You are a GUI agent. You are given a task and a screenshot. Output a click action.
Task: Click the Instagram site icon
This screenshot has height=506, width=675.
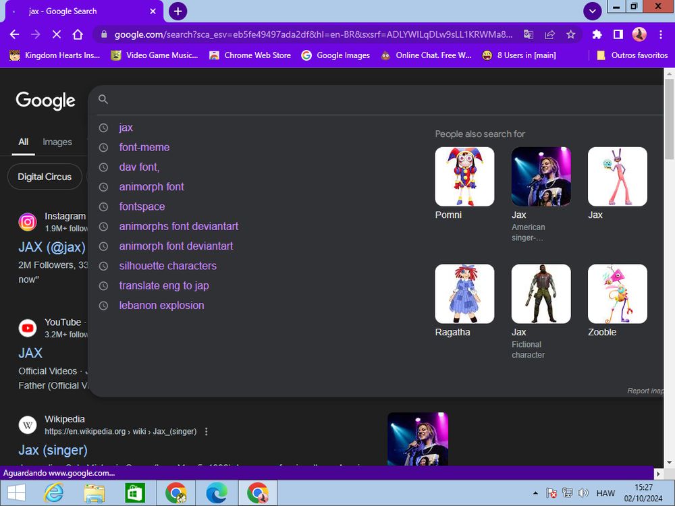pos(28,222)
